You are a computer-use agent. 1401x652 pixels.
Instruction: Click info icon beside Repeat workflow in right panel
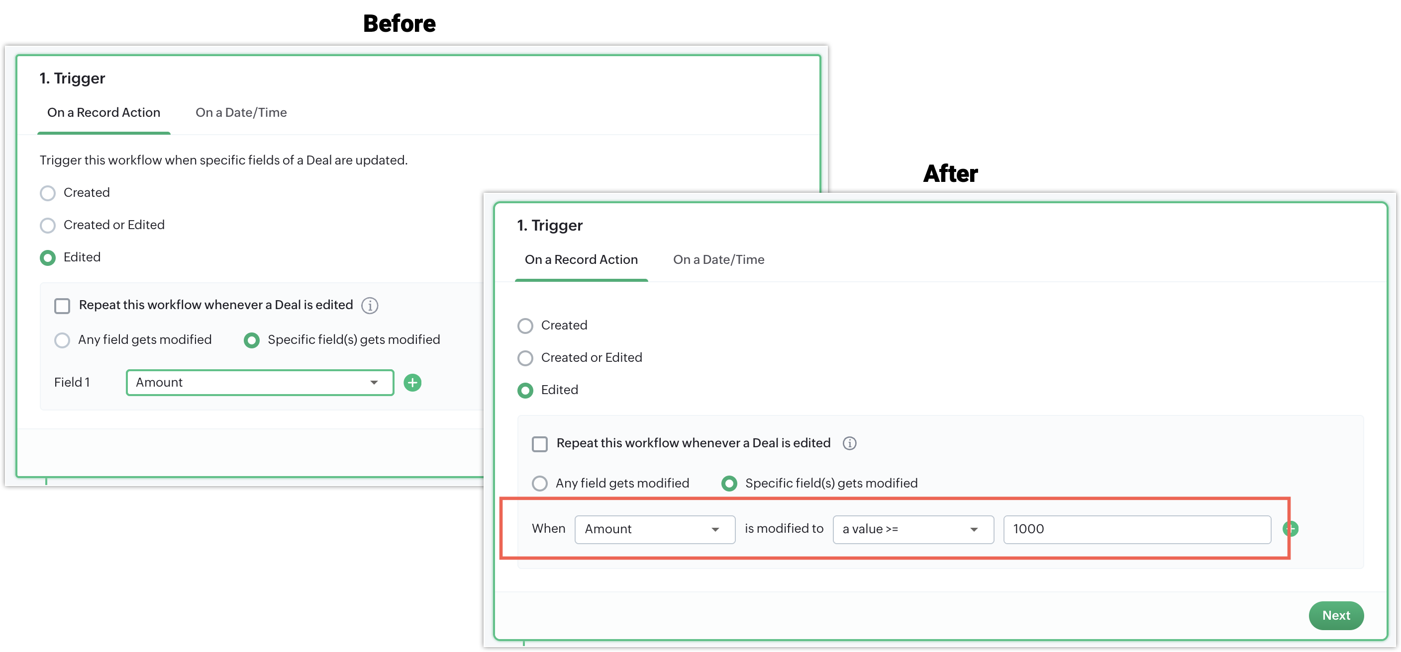click(x=849, y=443)
